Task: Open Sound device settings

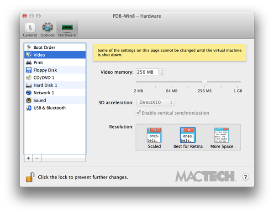Action: tap(39, 100)
